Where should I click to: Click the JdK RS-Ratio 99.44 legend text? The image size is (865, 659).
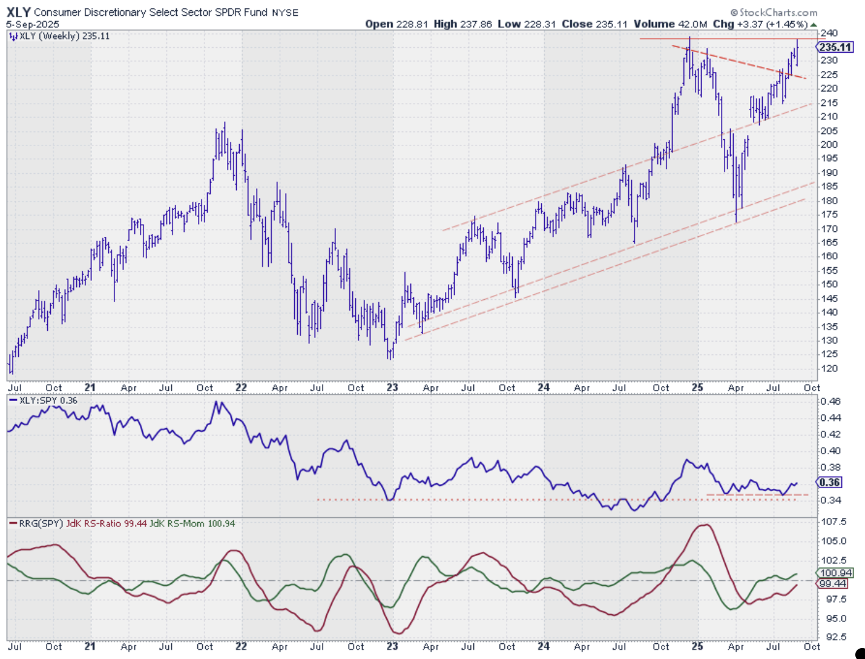coord(106,523)
